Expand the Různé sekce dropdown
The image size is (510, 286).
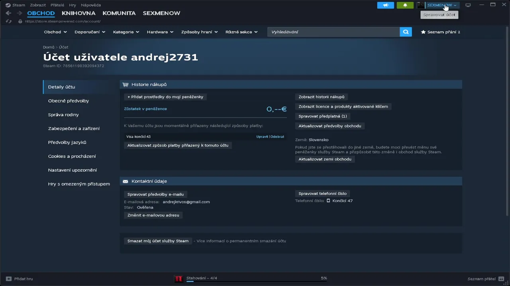241,32
